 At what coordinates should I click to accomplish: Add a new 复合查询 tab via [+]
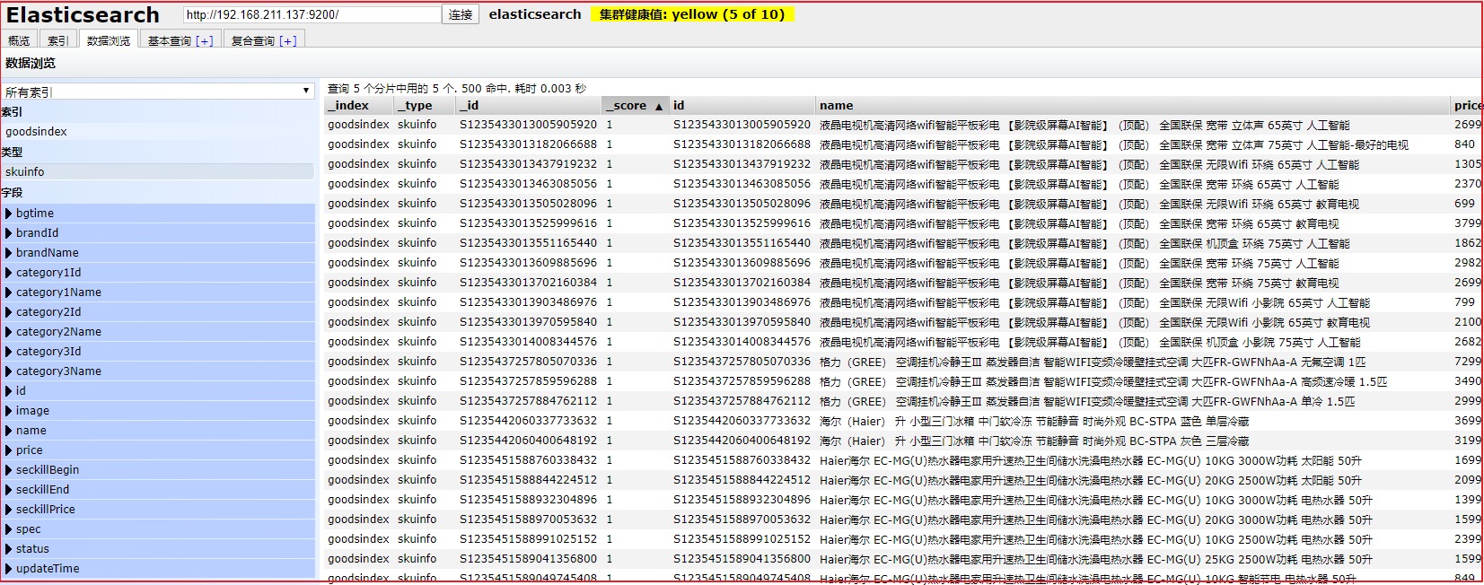pos(288,41)
